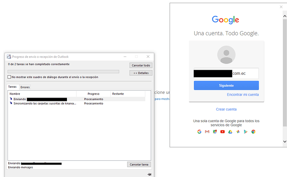Viewport: 287px width, 177px height.
Task: Click the Google Play service icon
Action: (x=246, y=132)
